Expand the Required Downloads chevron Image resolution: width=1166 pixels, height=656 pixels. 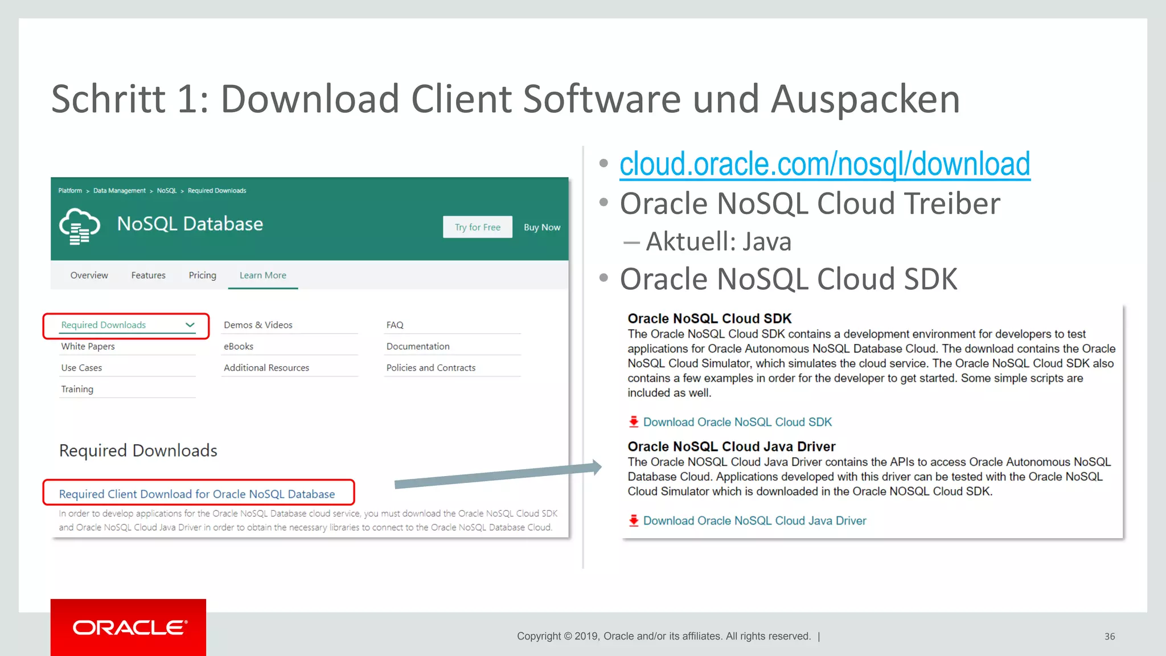pos(190,325)
